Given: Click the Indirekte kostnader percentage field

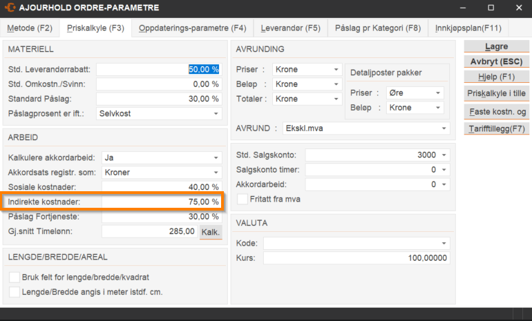Looking at the screenshot, I should [x=160, y=202].
